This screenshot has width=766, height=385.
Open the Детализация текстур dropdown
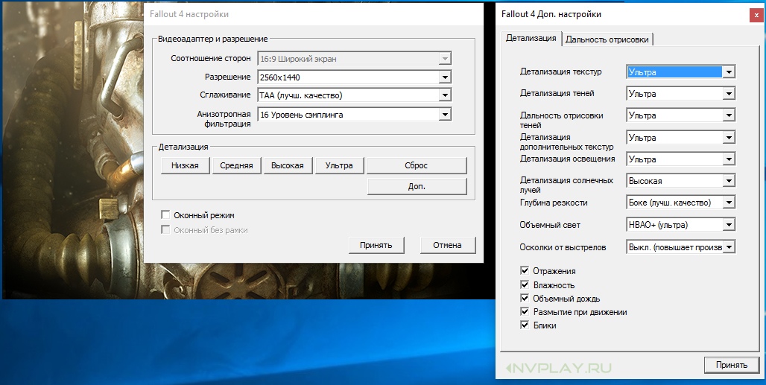coord(680,71)
